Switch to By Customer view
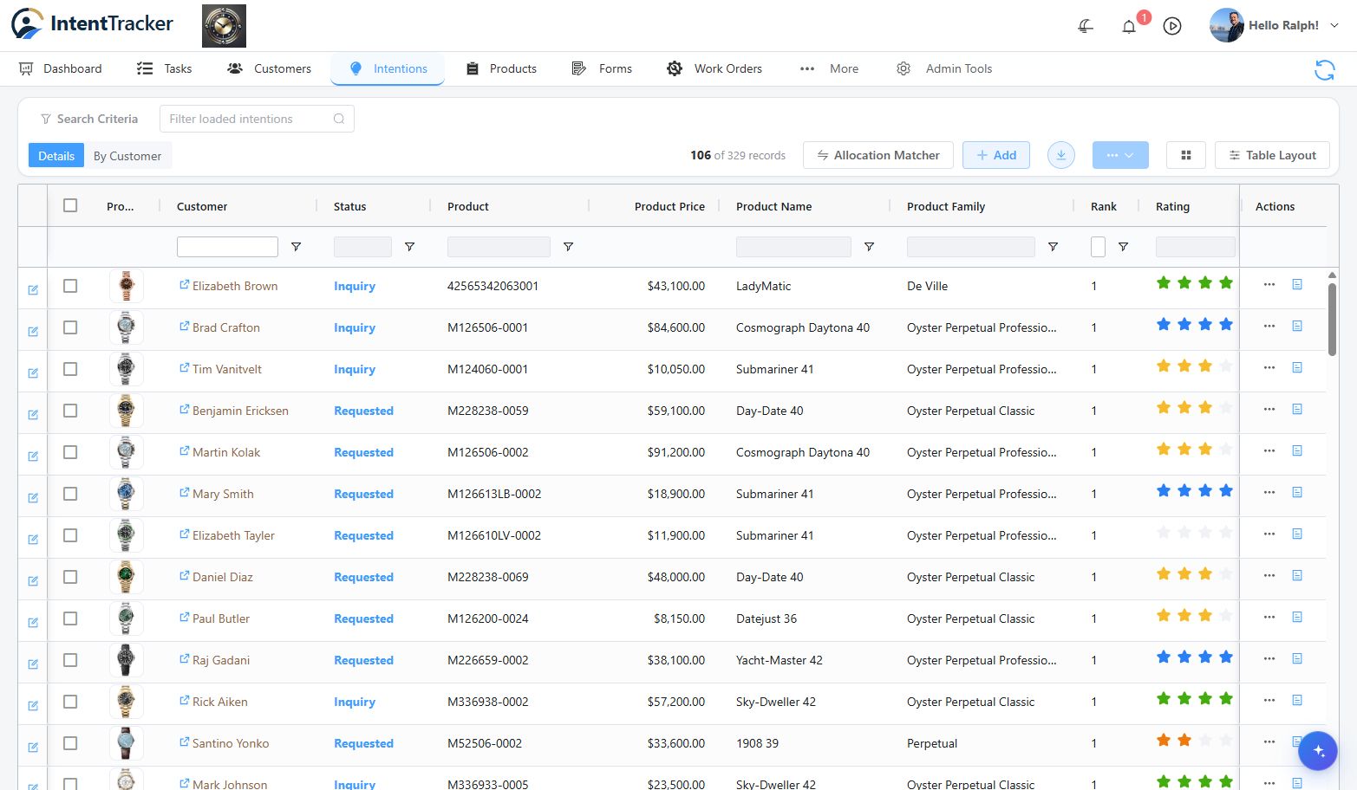1357x790 pixels. [127, 156]
